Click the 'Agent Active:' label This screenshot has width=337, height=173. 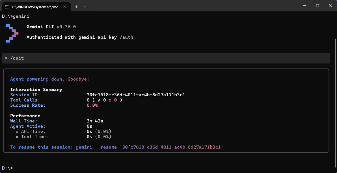coord(28,126)
